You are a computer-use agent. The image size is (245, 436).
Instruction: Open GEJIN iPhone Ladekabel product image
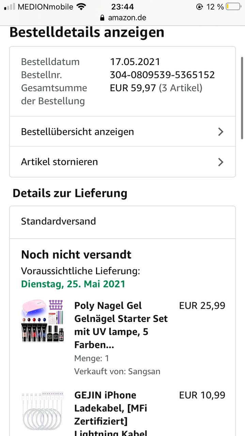click(43, 410)
